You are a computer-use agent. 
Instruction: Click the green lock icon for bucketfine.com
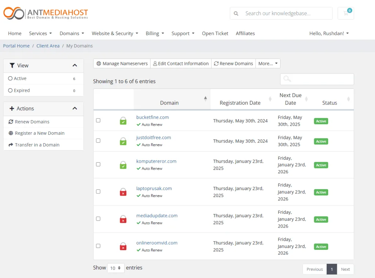[123, 121]
